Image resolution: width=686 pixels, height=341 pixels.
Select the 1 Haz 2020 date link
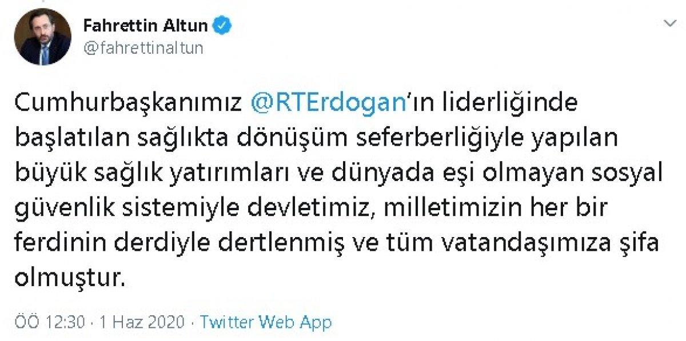pos(141,322)
